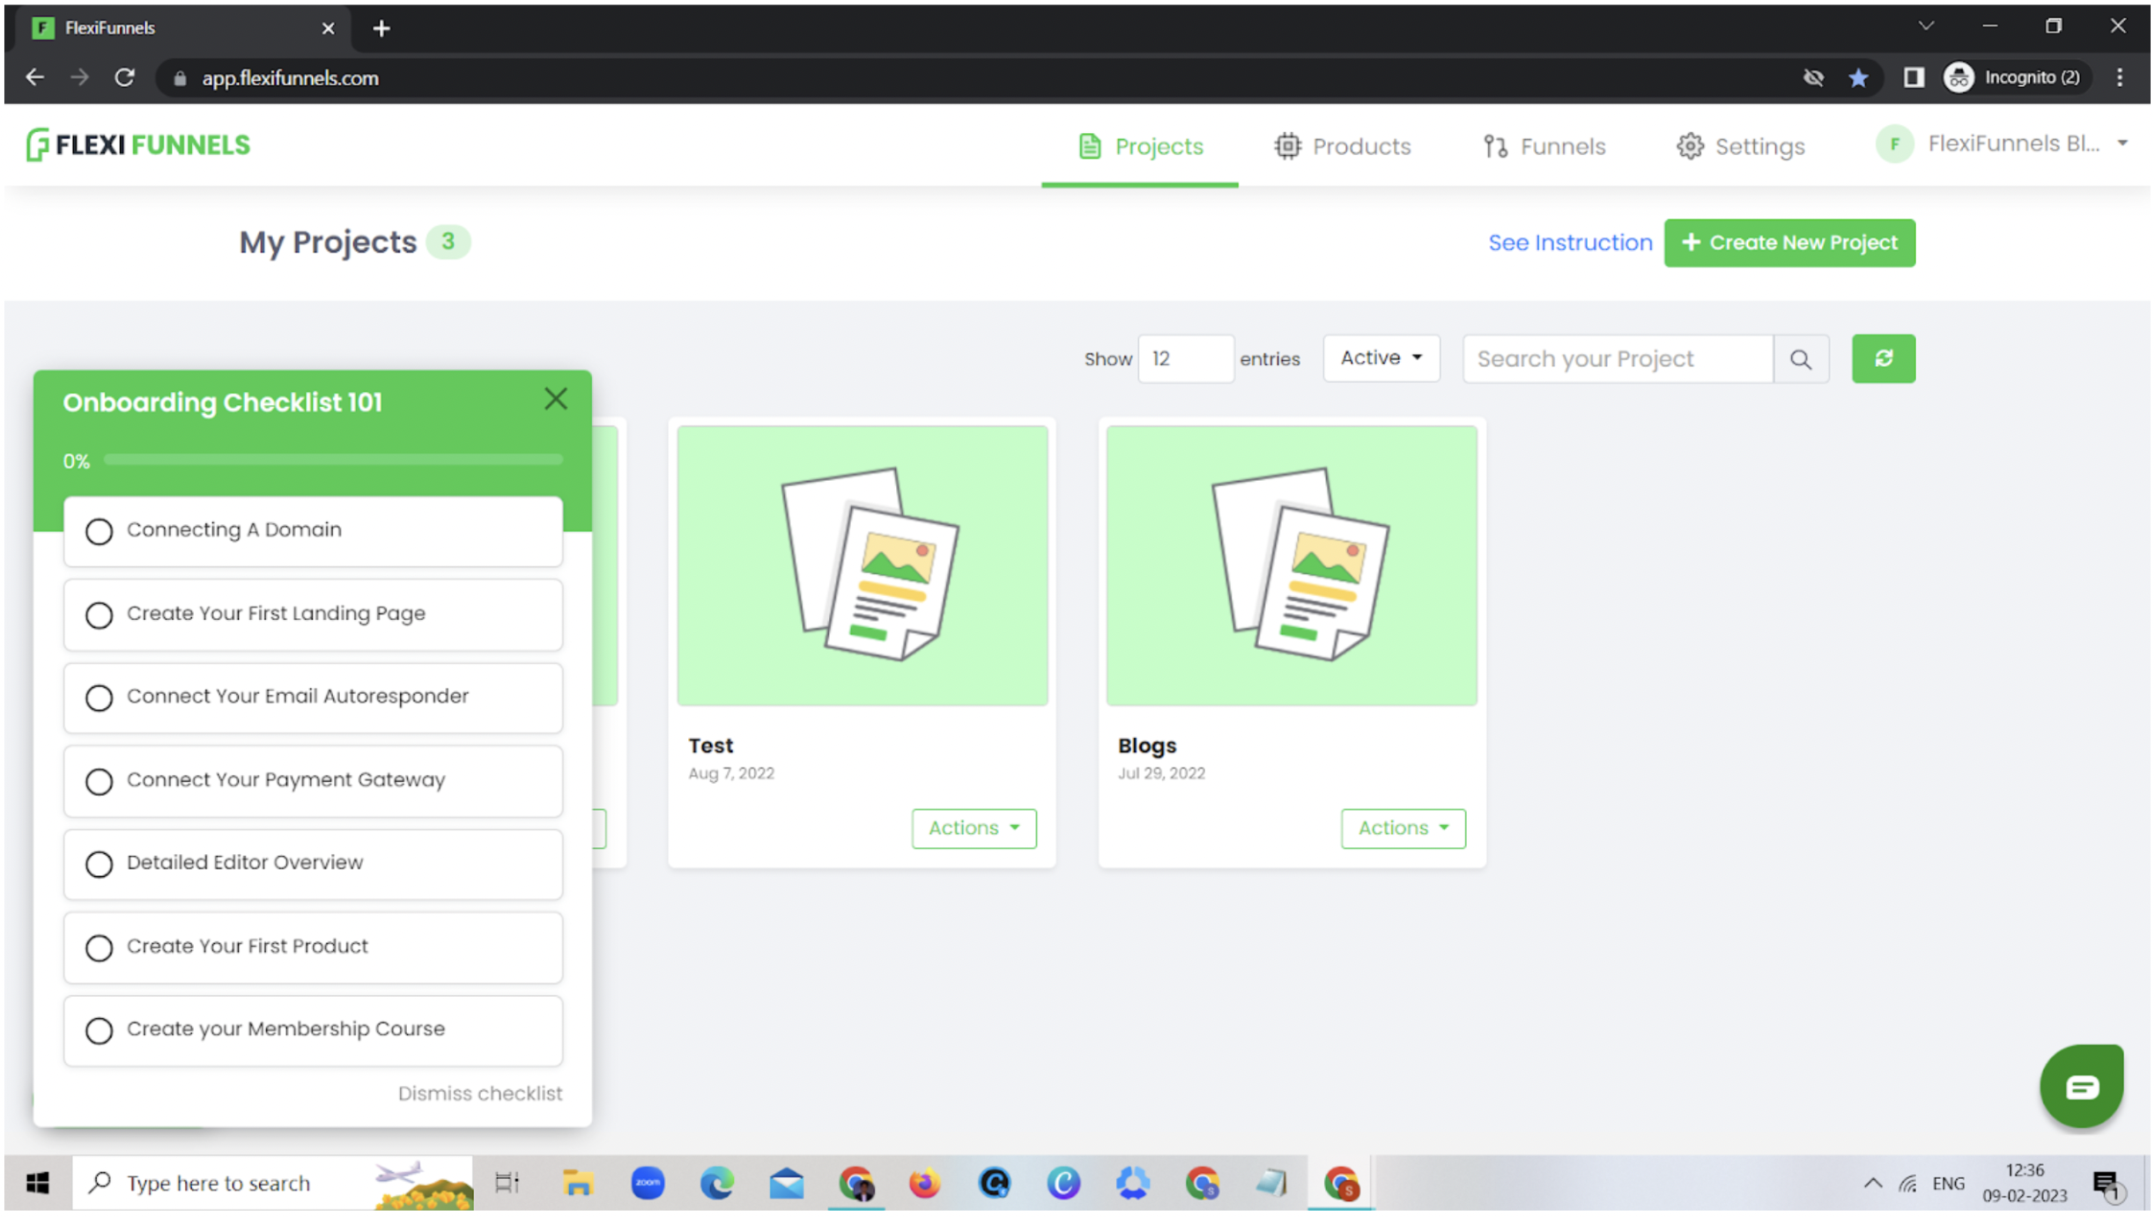
Task: Click the onboarding progress bar
Action: 333,460
